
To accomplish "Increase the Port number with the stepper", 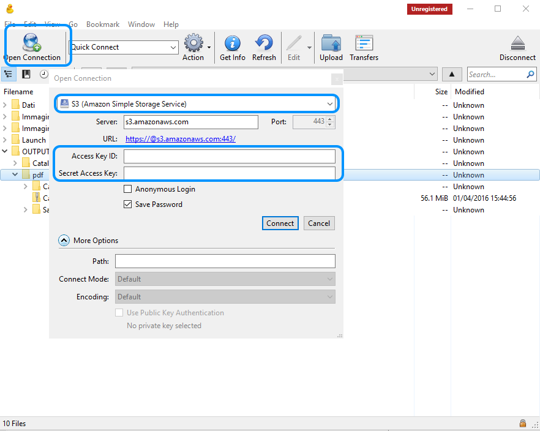I will tap(330, 119).
